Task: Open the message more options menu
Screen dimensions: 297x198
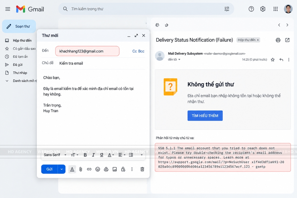Action: (289, 60)
